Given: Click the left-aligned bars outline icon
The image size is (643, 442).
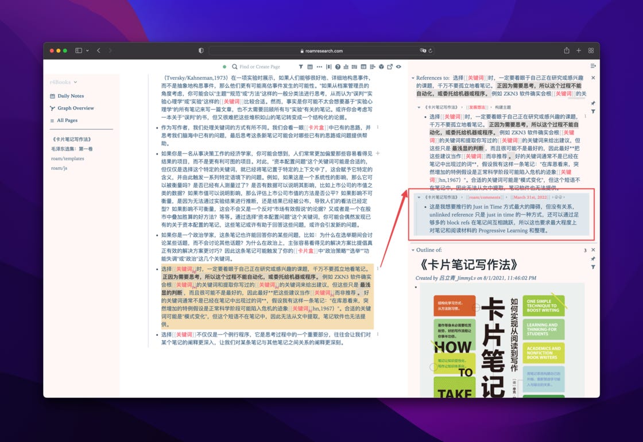Looking at the screenshot, I should (373, 67).
